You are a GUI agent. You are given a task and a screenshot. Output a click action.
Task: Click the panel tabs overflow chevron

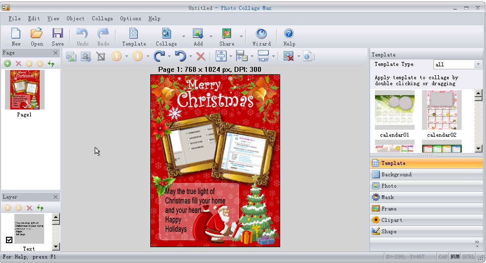pyautogui.click(x=477, y=242)
